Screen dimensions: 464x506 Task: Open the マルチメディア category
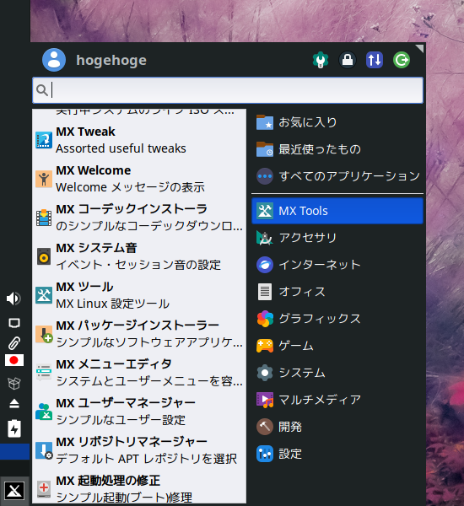[337, 400]
